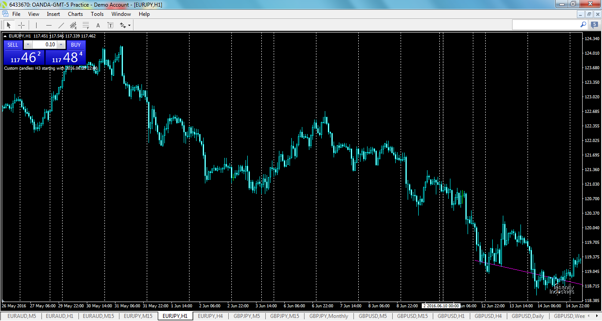Open the Insert menu

53,14
